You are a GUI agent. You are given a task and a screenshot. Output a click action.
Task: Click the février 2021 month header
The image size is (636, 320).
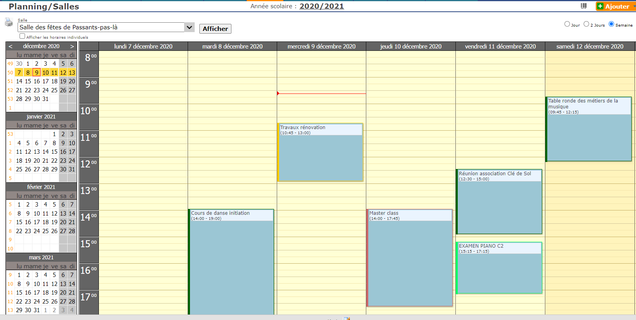(x=41, y=187)
